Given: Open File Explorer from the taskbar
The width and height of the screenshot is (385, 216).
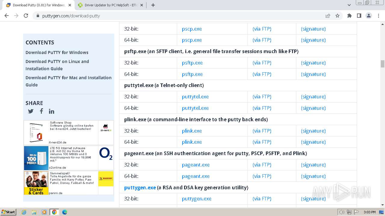Looking at the screenshot, I should click(x=34, y=212).
